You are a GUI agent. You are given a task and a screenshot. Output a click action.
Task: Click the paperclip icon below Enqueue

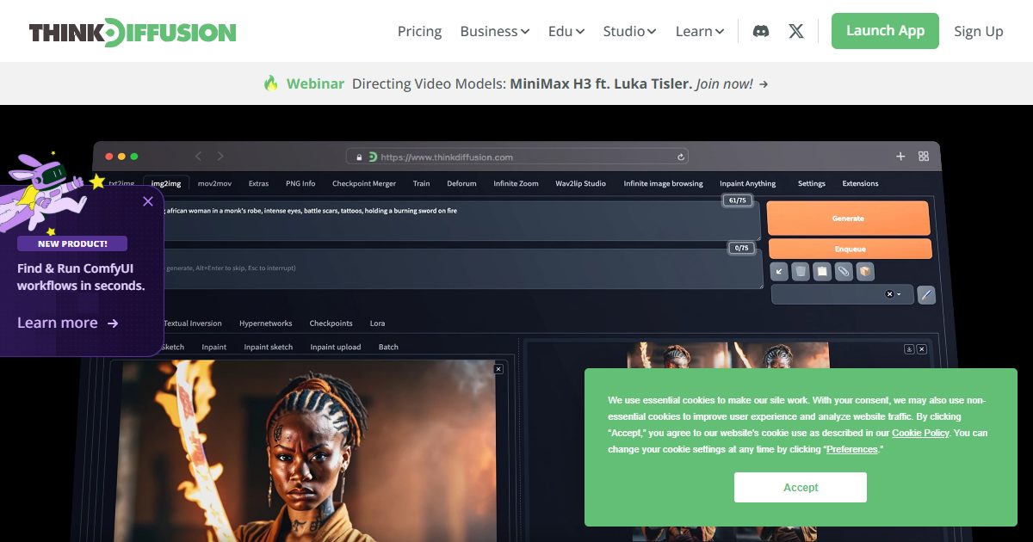[x=844, y=271]
